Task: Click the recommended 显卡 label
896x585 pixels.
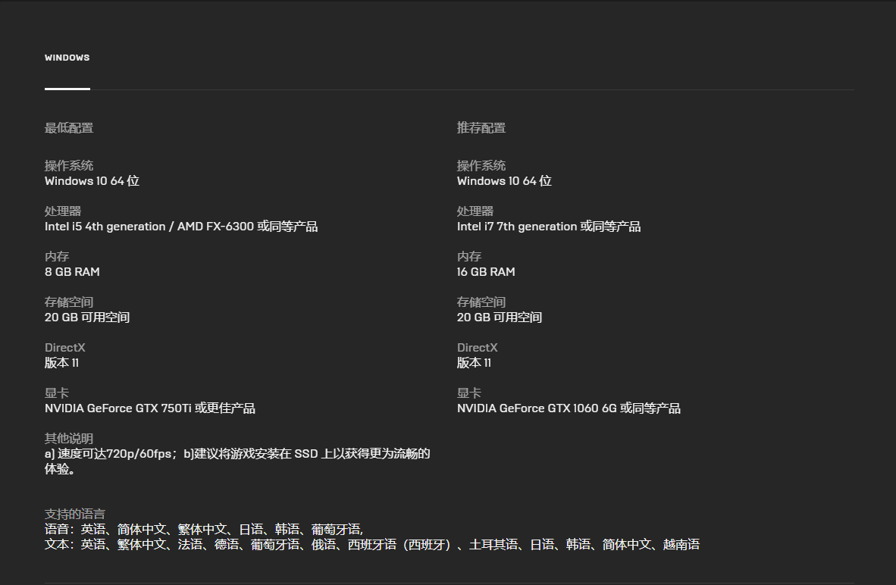Action: pos(469,393)
